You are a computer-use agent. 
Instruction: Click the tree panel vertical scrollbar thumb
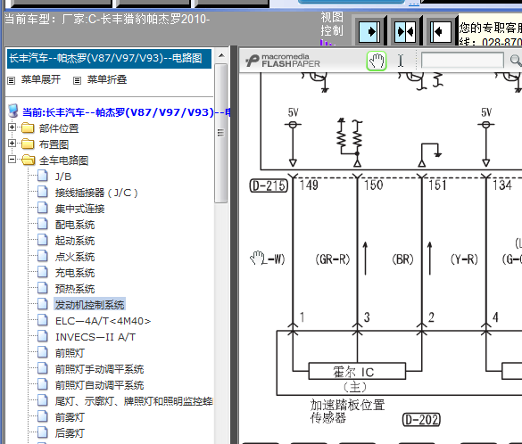221,133
